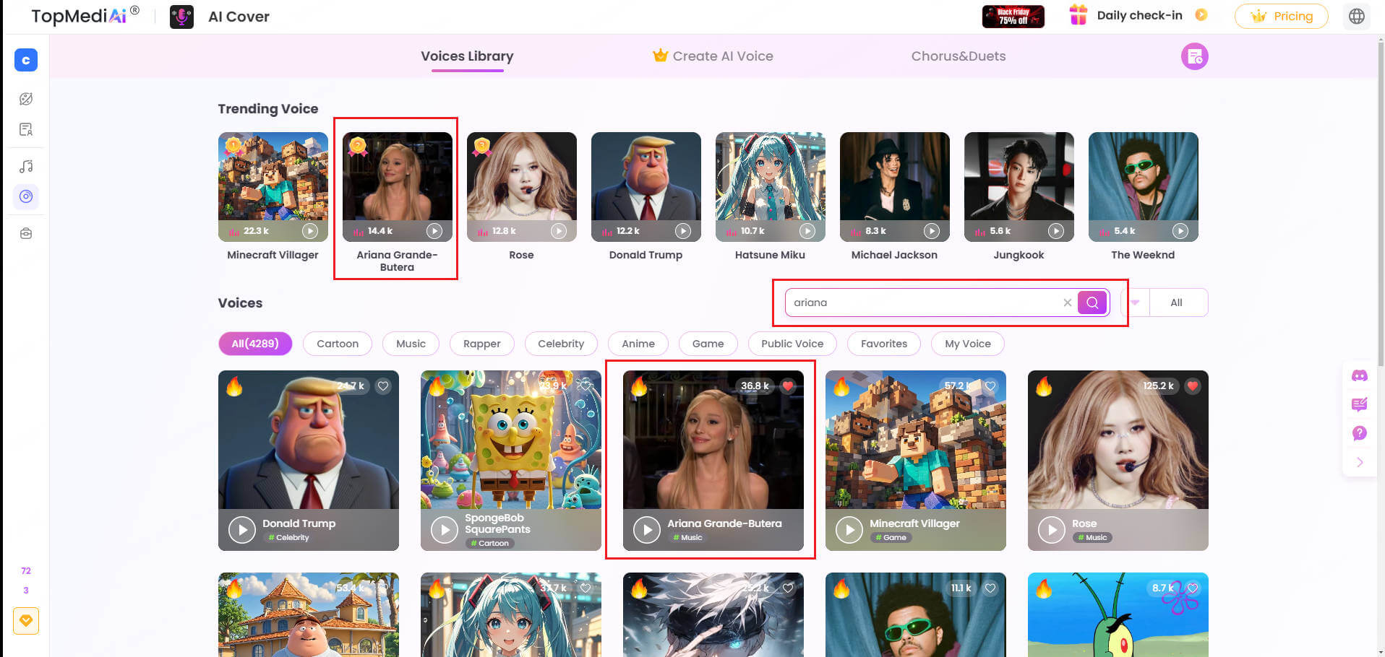Open the Daily check-in gift icon
The width and height of the screenshot is (1385, 657).
point(1078,15)
